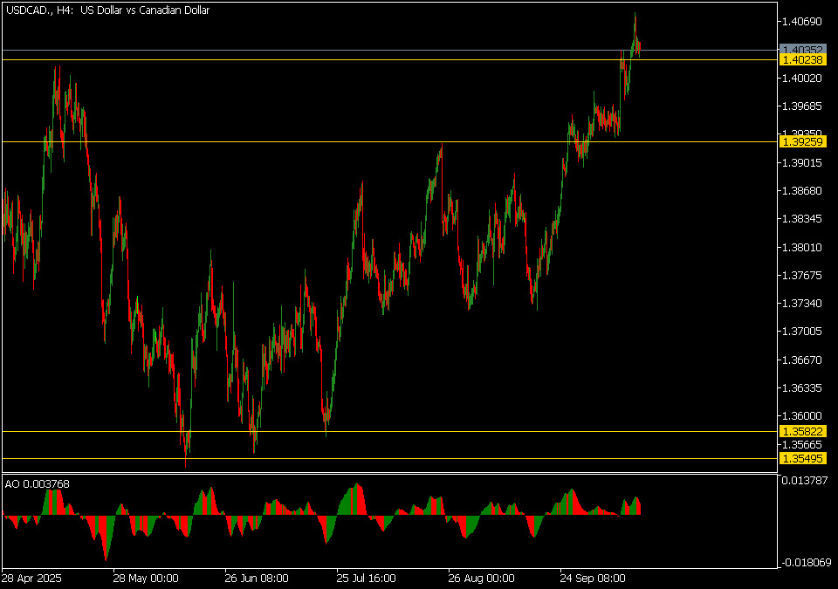Click the 1.39259 price level label
This screenshot has width=838, height=589.
click(803, 141)
